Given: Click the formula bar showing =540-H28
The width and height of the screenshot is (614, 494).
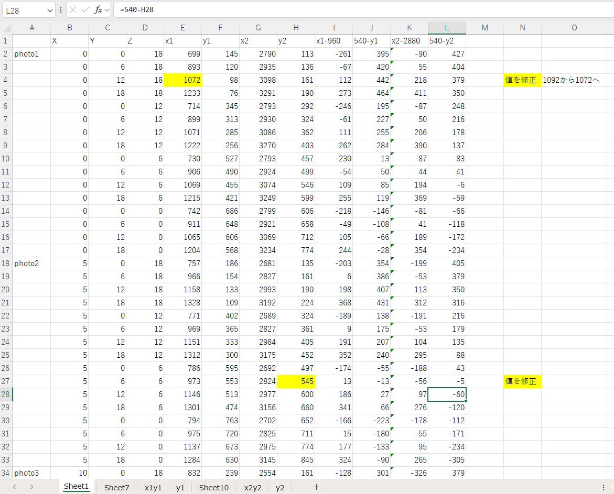Looking at the screenshot, I should [362, 10].
